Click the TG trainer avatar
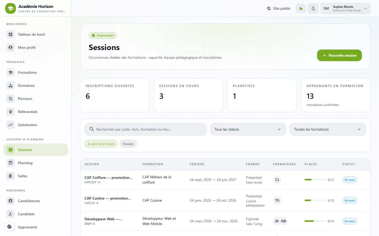This screenshot has width=379, height=236. point(277,200)
